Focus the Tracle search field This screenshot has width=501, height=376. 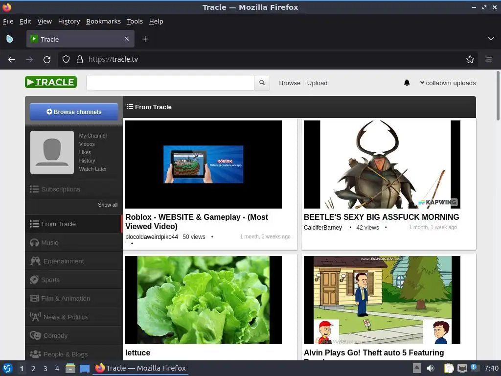170,83
